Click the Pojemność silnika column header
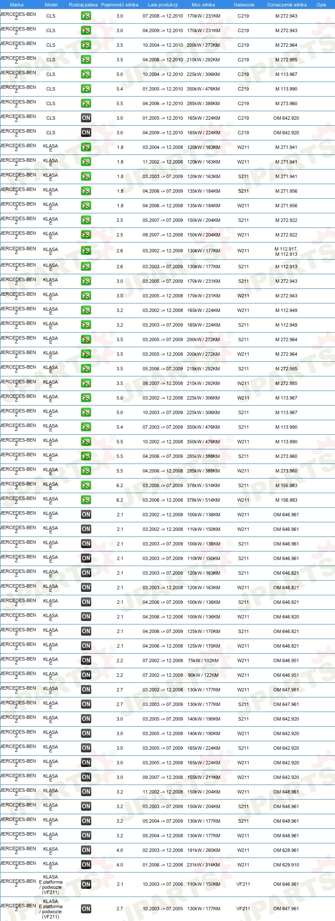 point(120,5)
